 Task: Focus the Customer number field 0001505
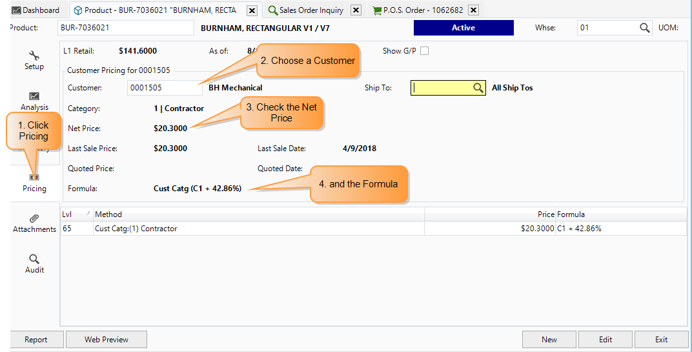click(x=165, y=88)
